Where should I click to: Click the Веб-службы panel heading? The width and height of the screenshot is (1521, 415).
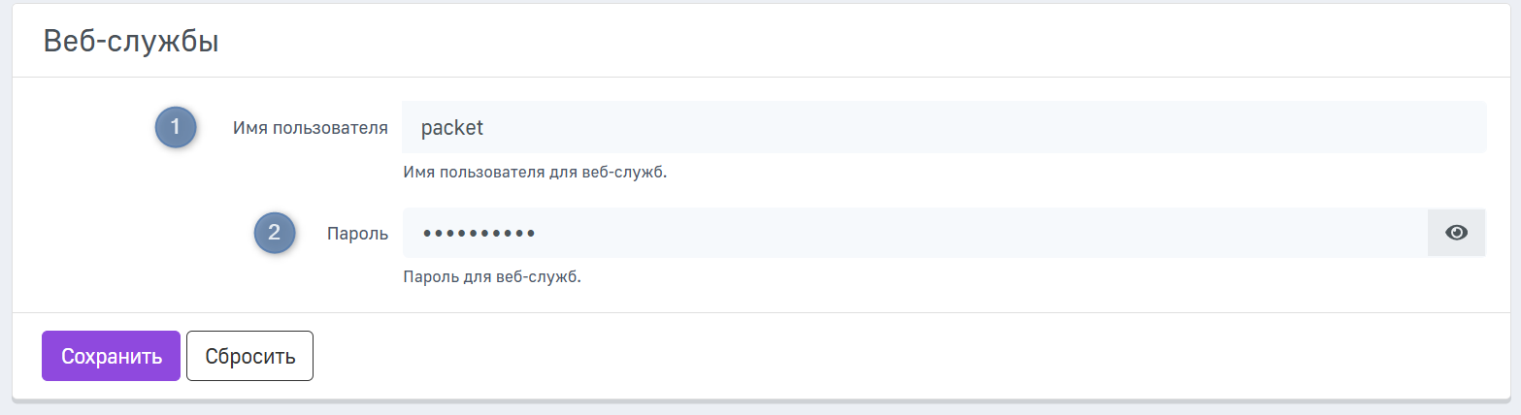pos(131,43)
